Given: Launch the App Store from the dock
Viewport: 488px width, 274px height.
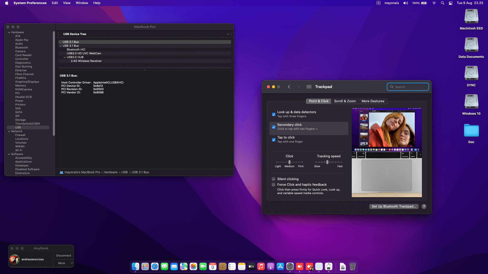Looking at the screenshot, I should click(x=280, y=266).
